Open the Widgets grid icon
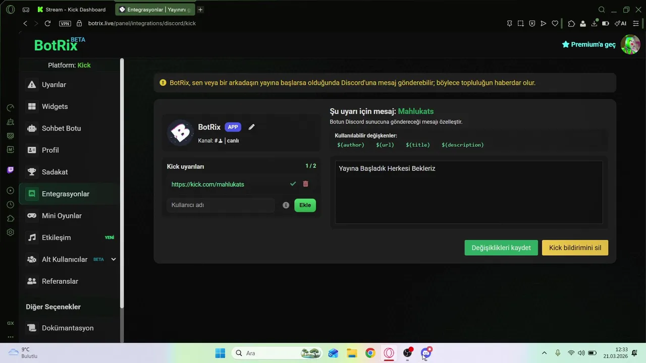The width and height of the screenshot is (646, 363). (32, 106)
